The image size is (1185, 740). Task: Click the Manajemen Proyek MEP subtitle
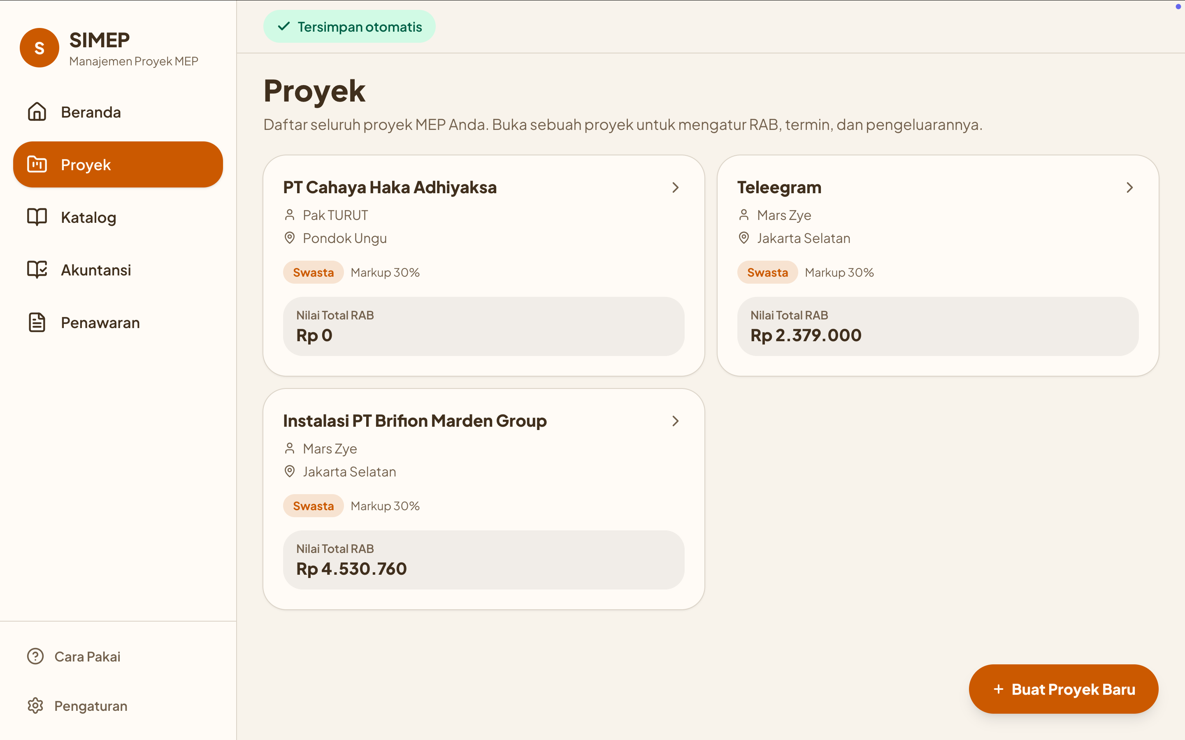click(x=134, y=61)
